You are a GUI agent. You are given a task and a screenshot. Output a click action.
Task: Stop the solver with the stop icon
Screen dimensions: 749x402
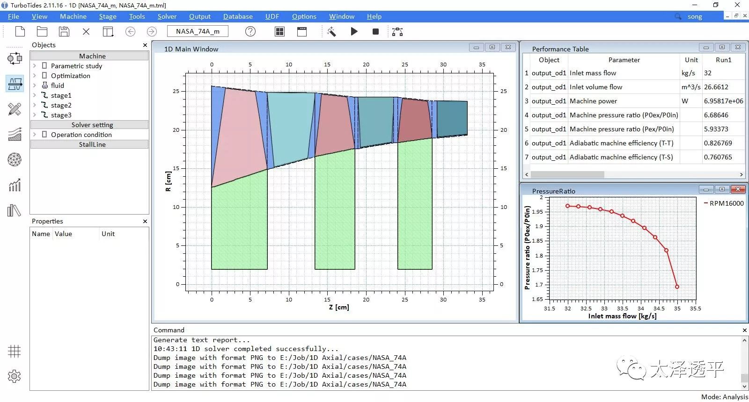[375, 32]
